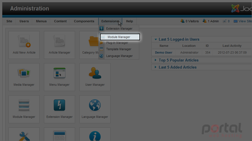Open the Site menu
Screen dimensions: 252x141
9,21
